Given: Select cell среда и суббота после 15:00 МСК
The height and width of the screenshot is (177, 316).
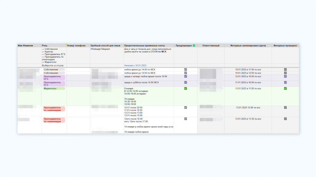Looking at the screenshot, I should [x=149, y=84].
